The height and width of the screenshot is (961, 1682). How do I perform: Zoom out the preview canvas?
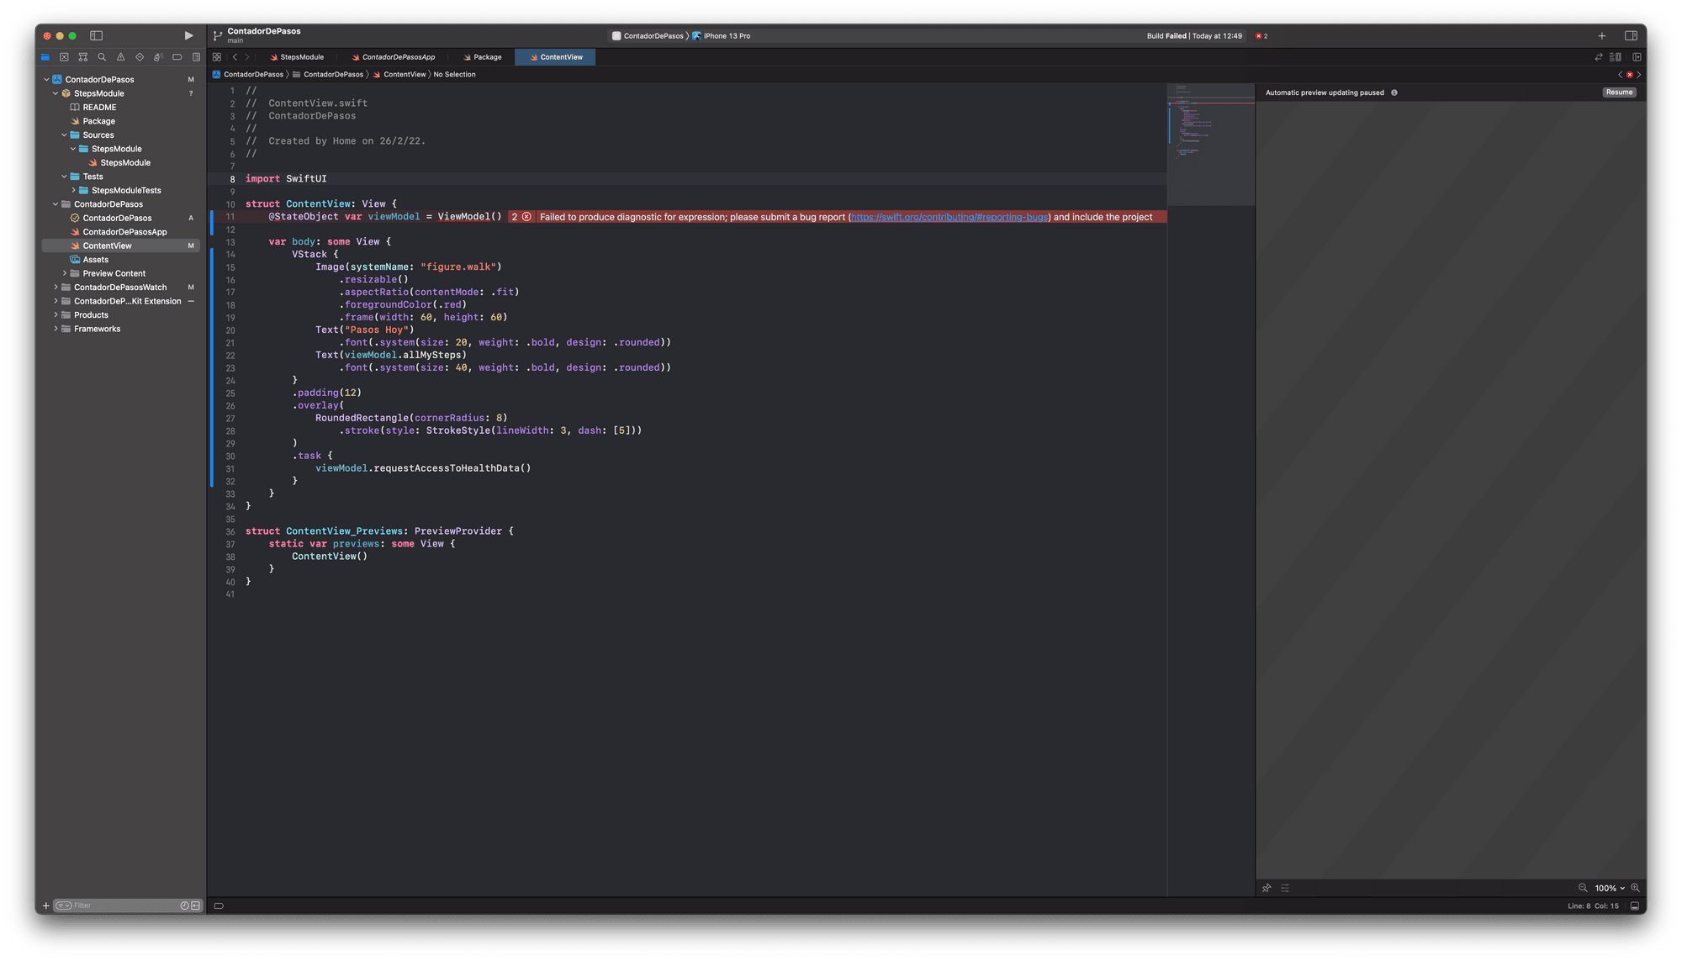(1582, 888)
